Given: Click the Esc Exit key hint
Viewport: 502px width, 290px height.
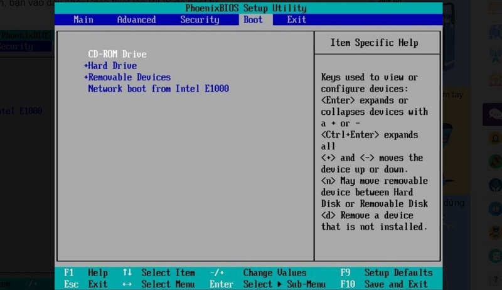Looking at the screenshot, I should click(86, 284).
